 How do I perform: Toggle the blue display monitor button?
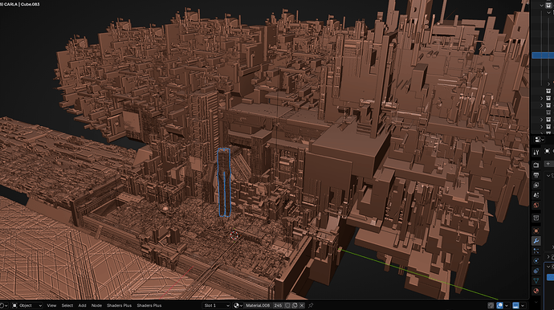(515, 305)
